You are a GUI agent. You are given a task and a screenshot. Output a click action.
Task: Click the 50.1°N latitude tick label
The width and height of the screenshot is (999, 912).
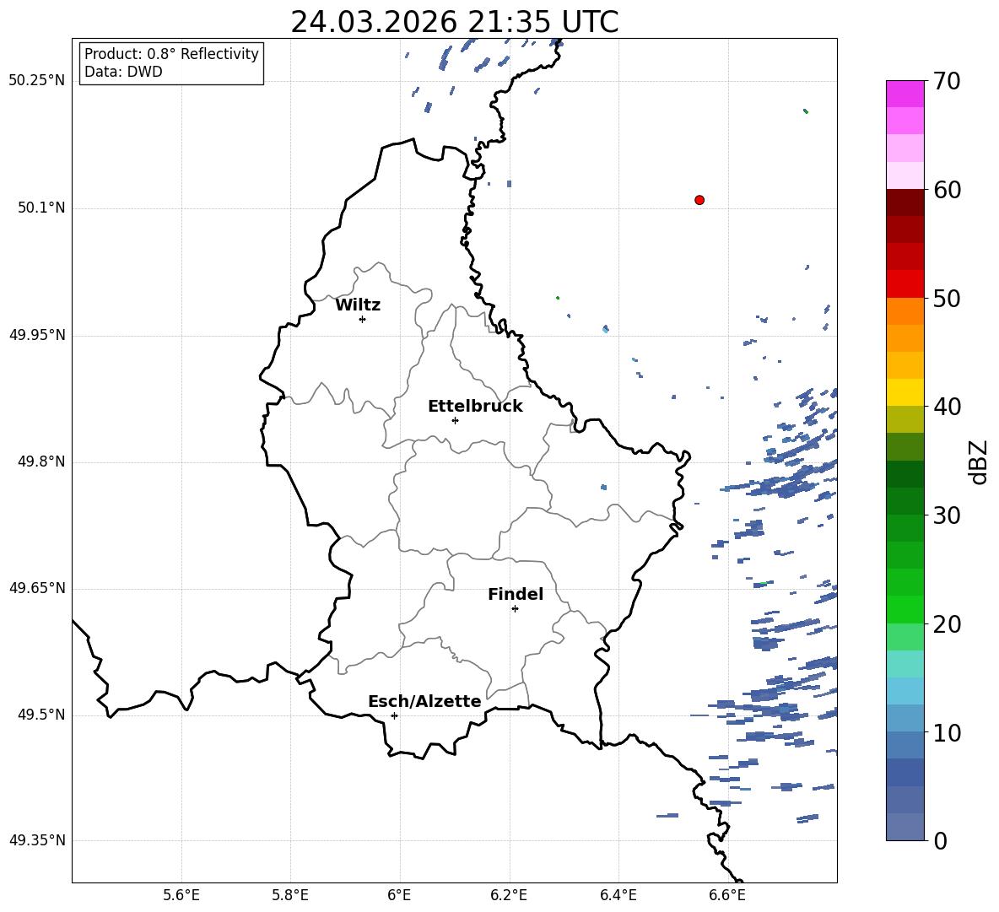tap(41, 208)
